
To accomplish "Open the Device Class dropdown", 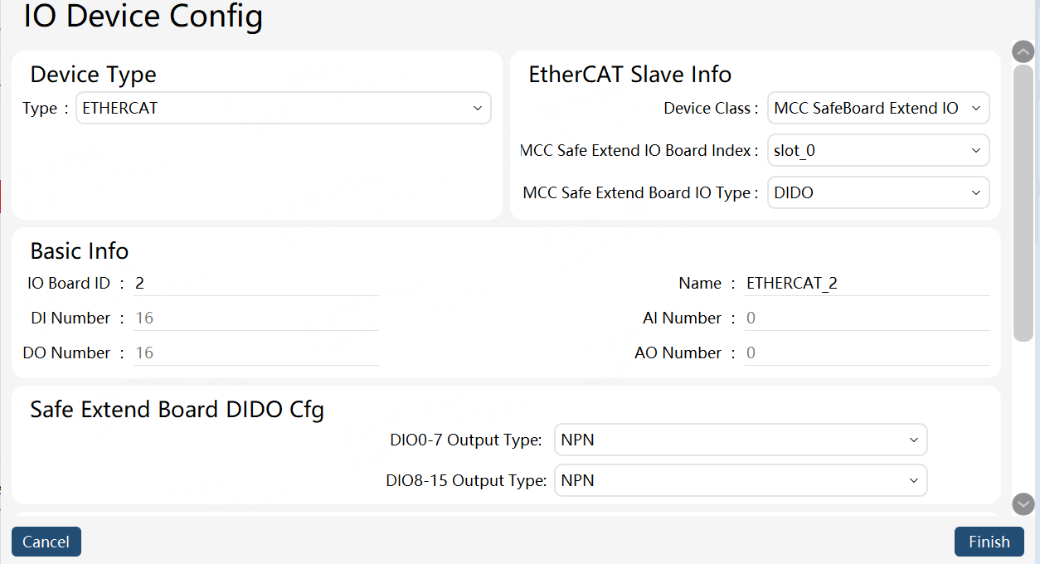I will coord(878,108).
